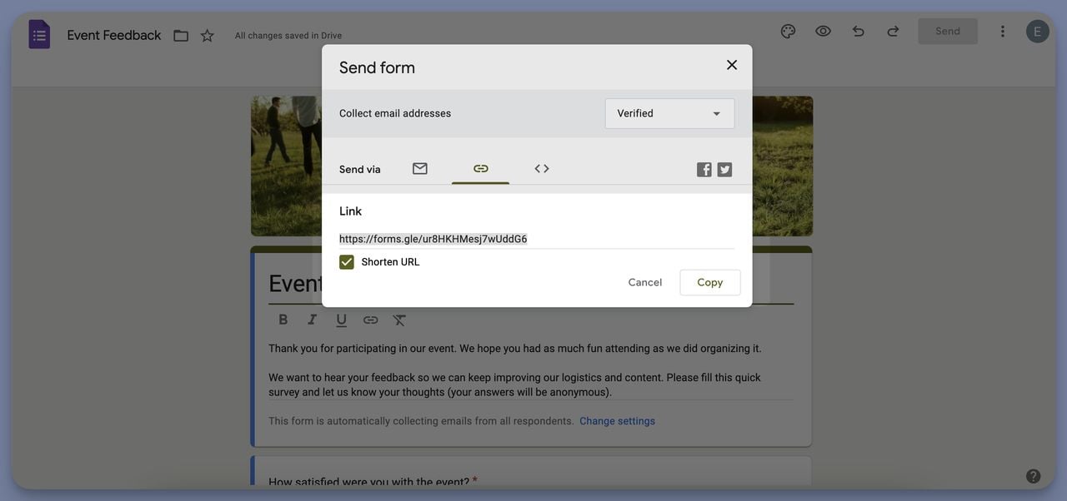1067x501 pixels.
Task: Remove formatting from description
Action: click(399, 320)
